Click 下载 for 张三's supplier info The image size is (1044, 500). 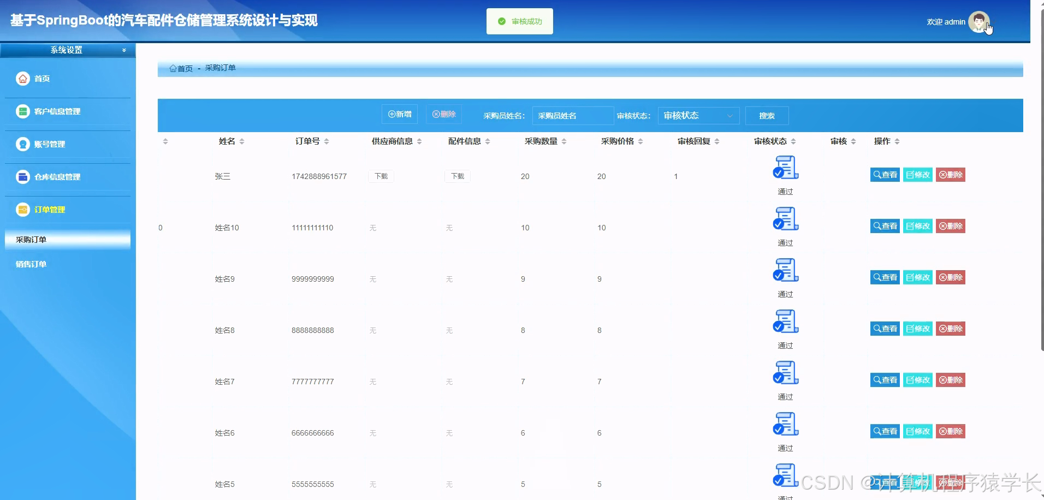tap(381, 176)
